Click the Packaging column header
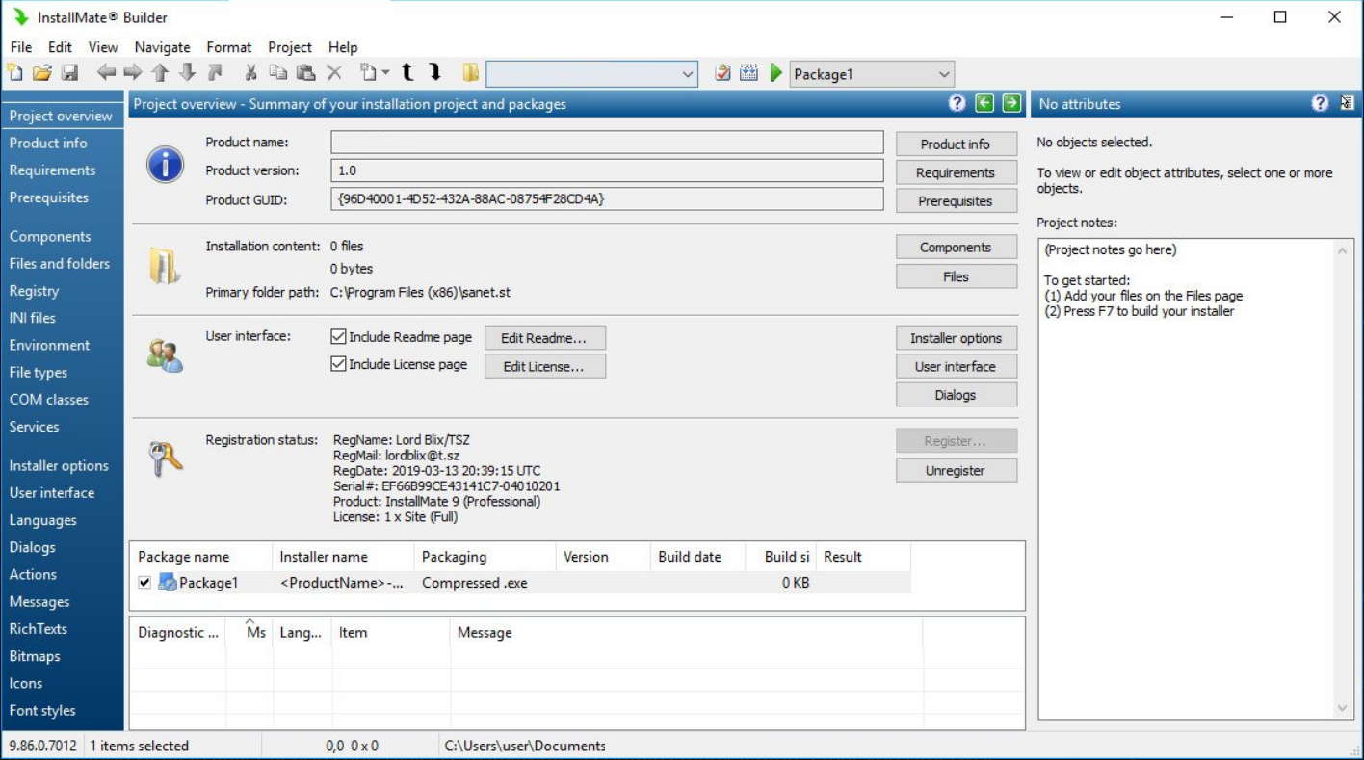Viewport: 1364px width, 760px height. pyautogui.click(x=484, y=557)
